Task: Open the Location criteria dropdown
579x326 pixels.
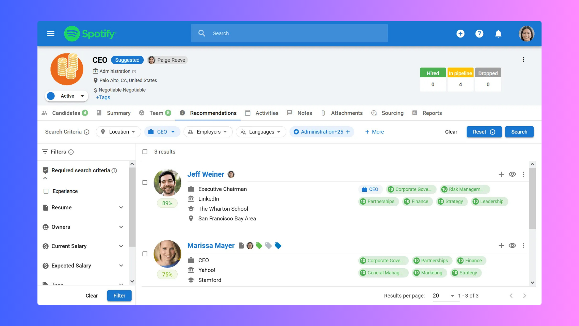Action: [118, 132]
